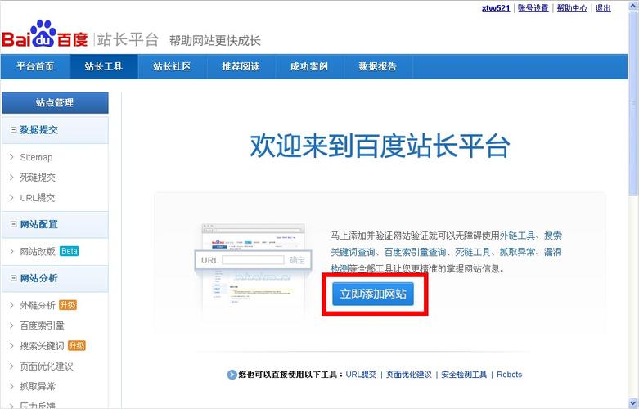Click the 外链工具 link in description
639x409 pixels.
pyautogui.click(x=517, y=236)
